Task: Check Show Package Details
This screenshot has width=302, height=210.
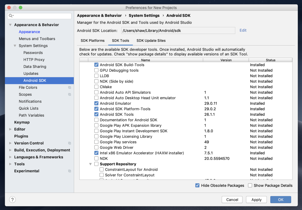Action: (250, 185)
